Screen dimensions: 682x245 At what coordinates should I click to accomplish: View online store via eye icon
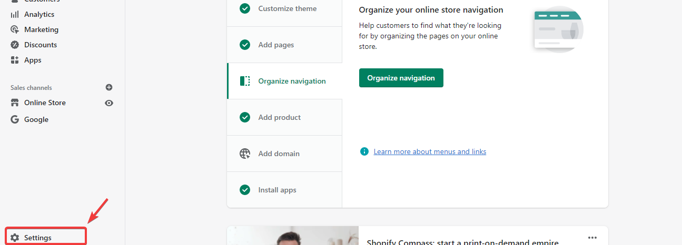pyautogui.click(x=109, y=103)
